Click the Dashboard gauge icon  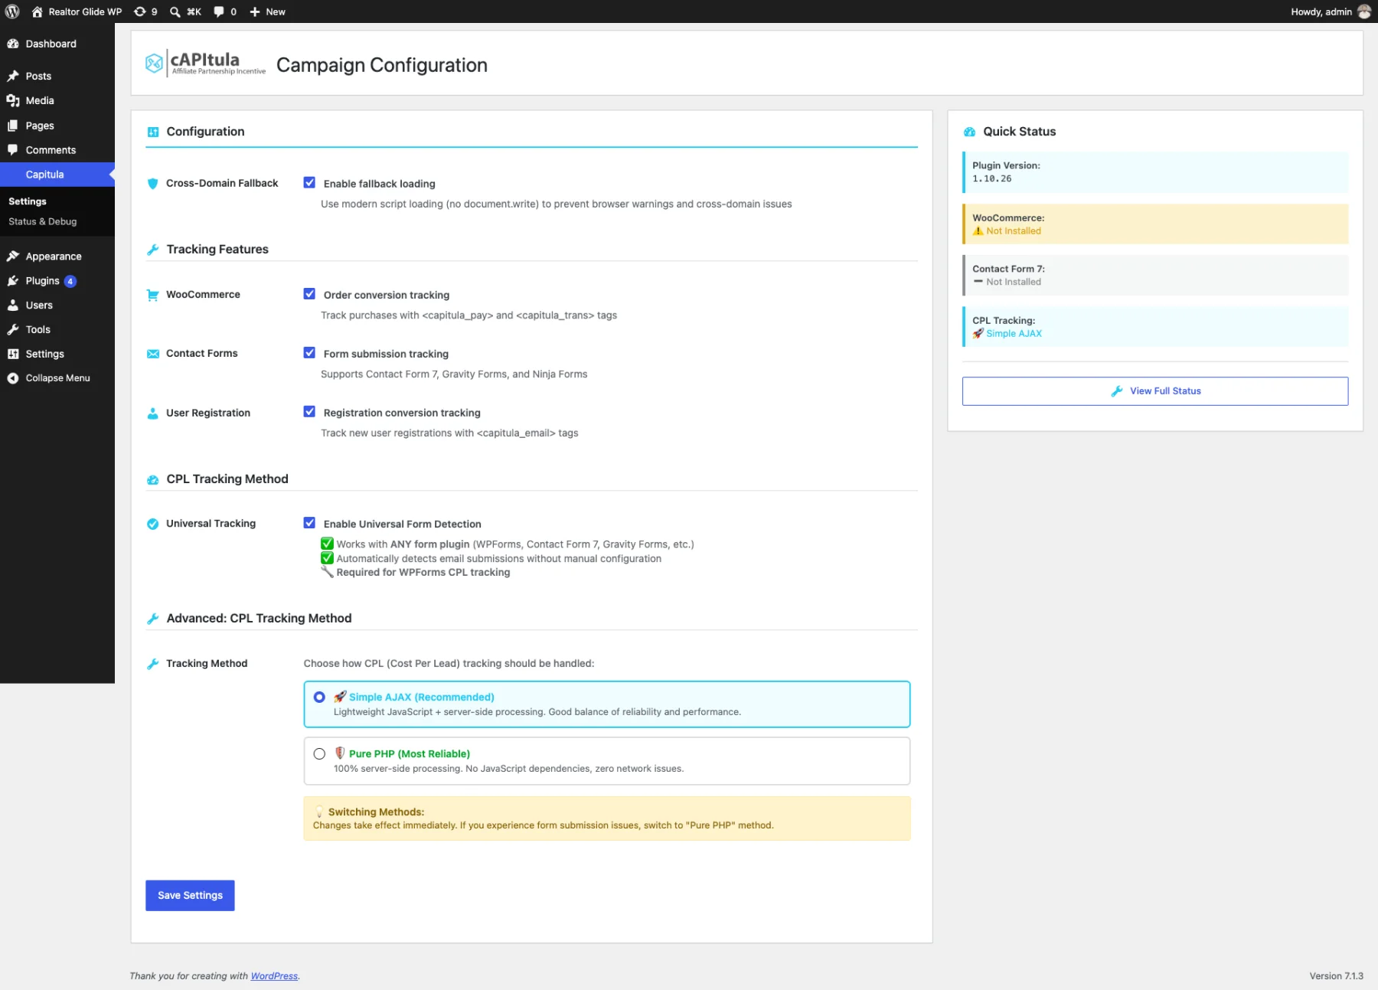(13, 44)
